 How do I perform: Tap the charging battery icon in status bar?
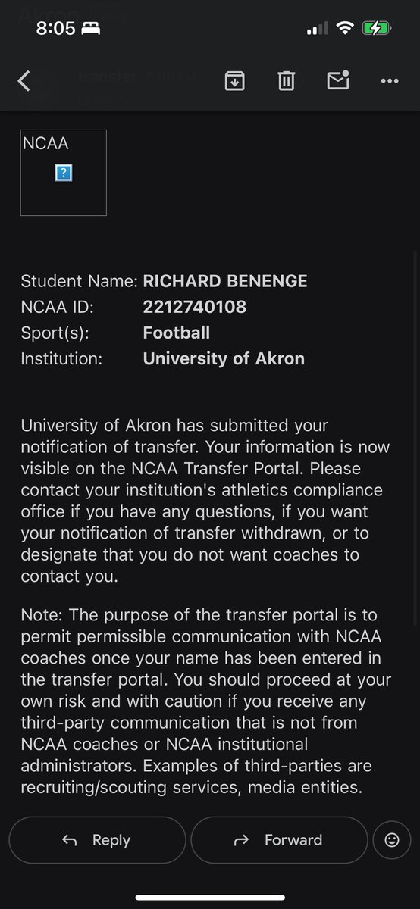[x=375, y=30]
